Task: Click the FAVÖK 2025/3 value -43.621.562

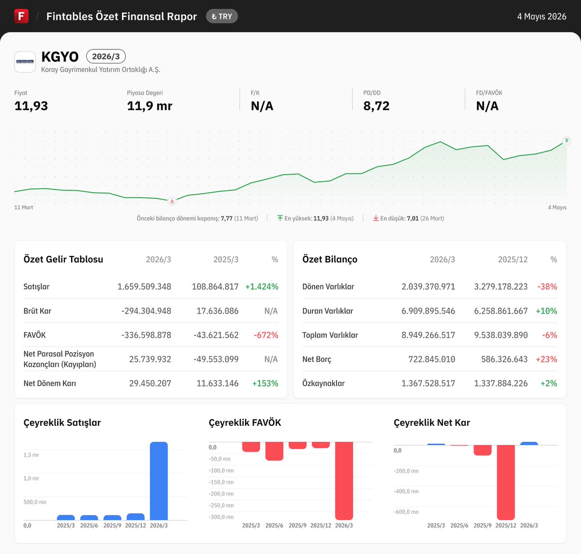Action: click(x=216, y=335)
